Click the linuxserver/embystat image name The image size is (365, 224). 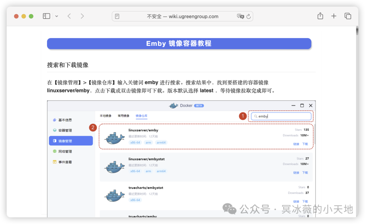146,159
